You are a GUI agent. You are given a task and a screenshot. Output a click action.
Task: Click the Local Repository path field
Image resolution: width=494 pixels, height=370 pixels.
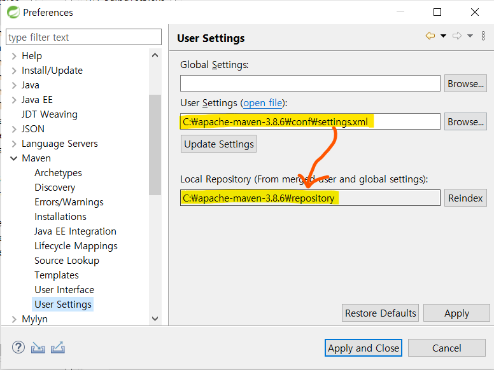click(310, 198)
